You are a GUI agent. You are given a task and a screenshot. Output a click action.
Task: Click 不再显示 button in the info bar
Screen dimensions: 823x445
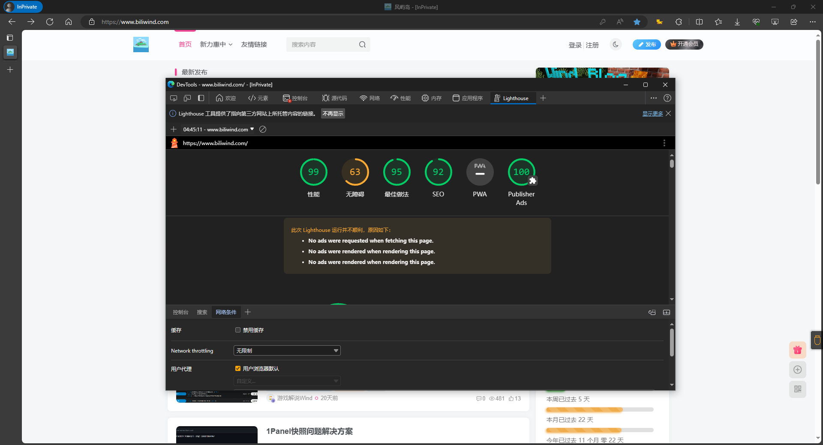coord(333,113)
